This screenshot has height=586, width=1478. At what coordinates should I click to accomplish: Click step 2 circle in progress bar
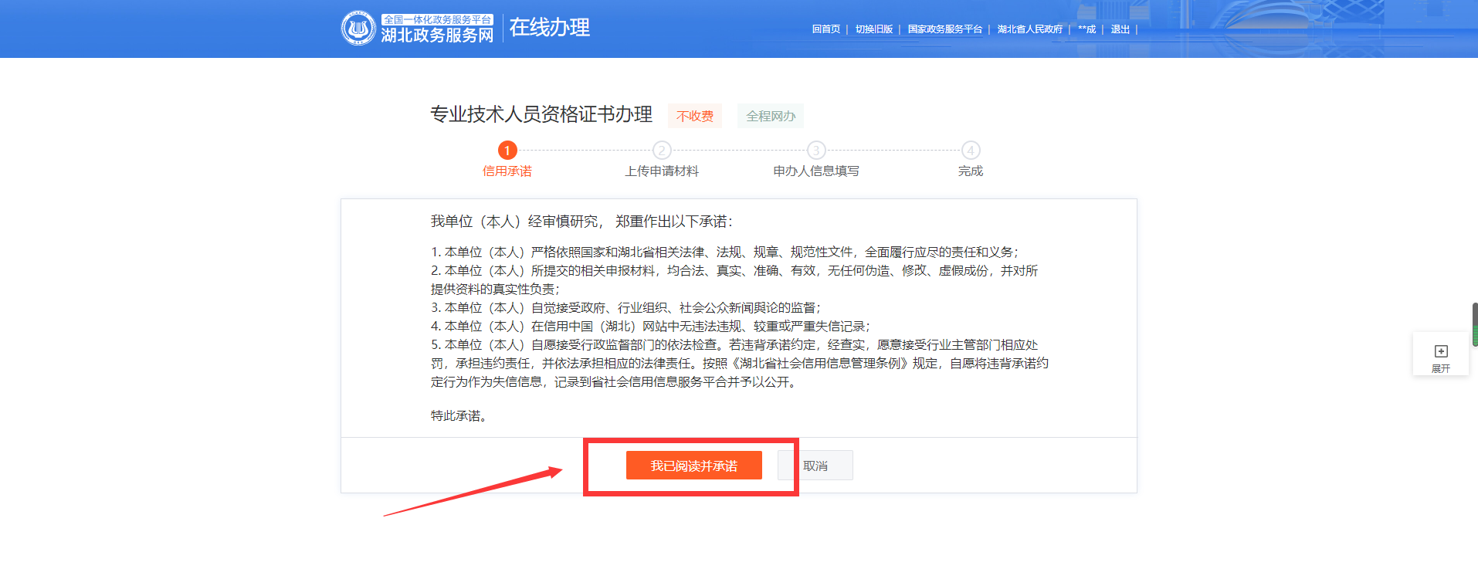[662, 151]
